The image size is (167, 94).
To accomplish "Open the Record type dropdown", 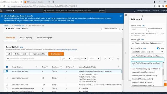I will point(148,43).
